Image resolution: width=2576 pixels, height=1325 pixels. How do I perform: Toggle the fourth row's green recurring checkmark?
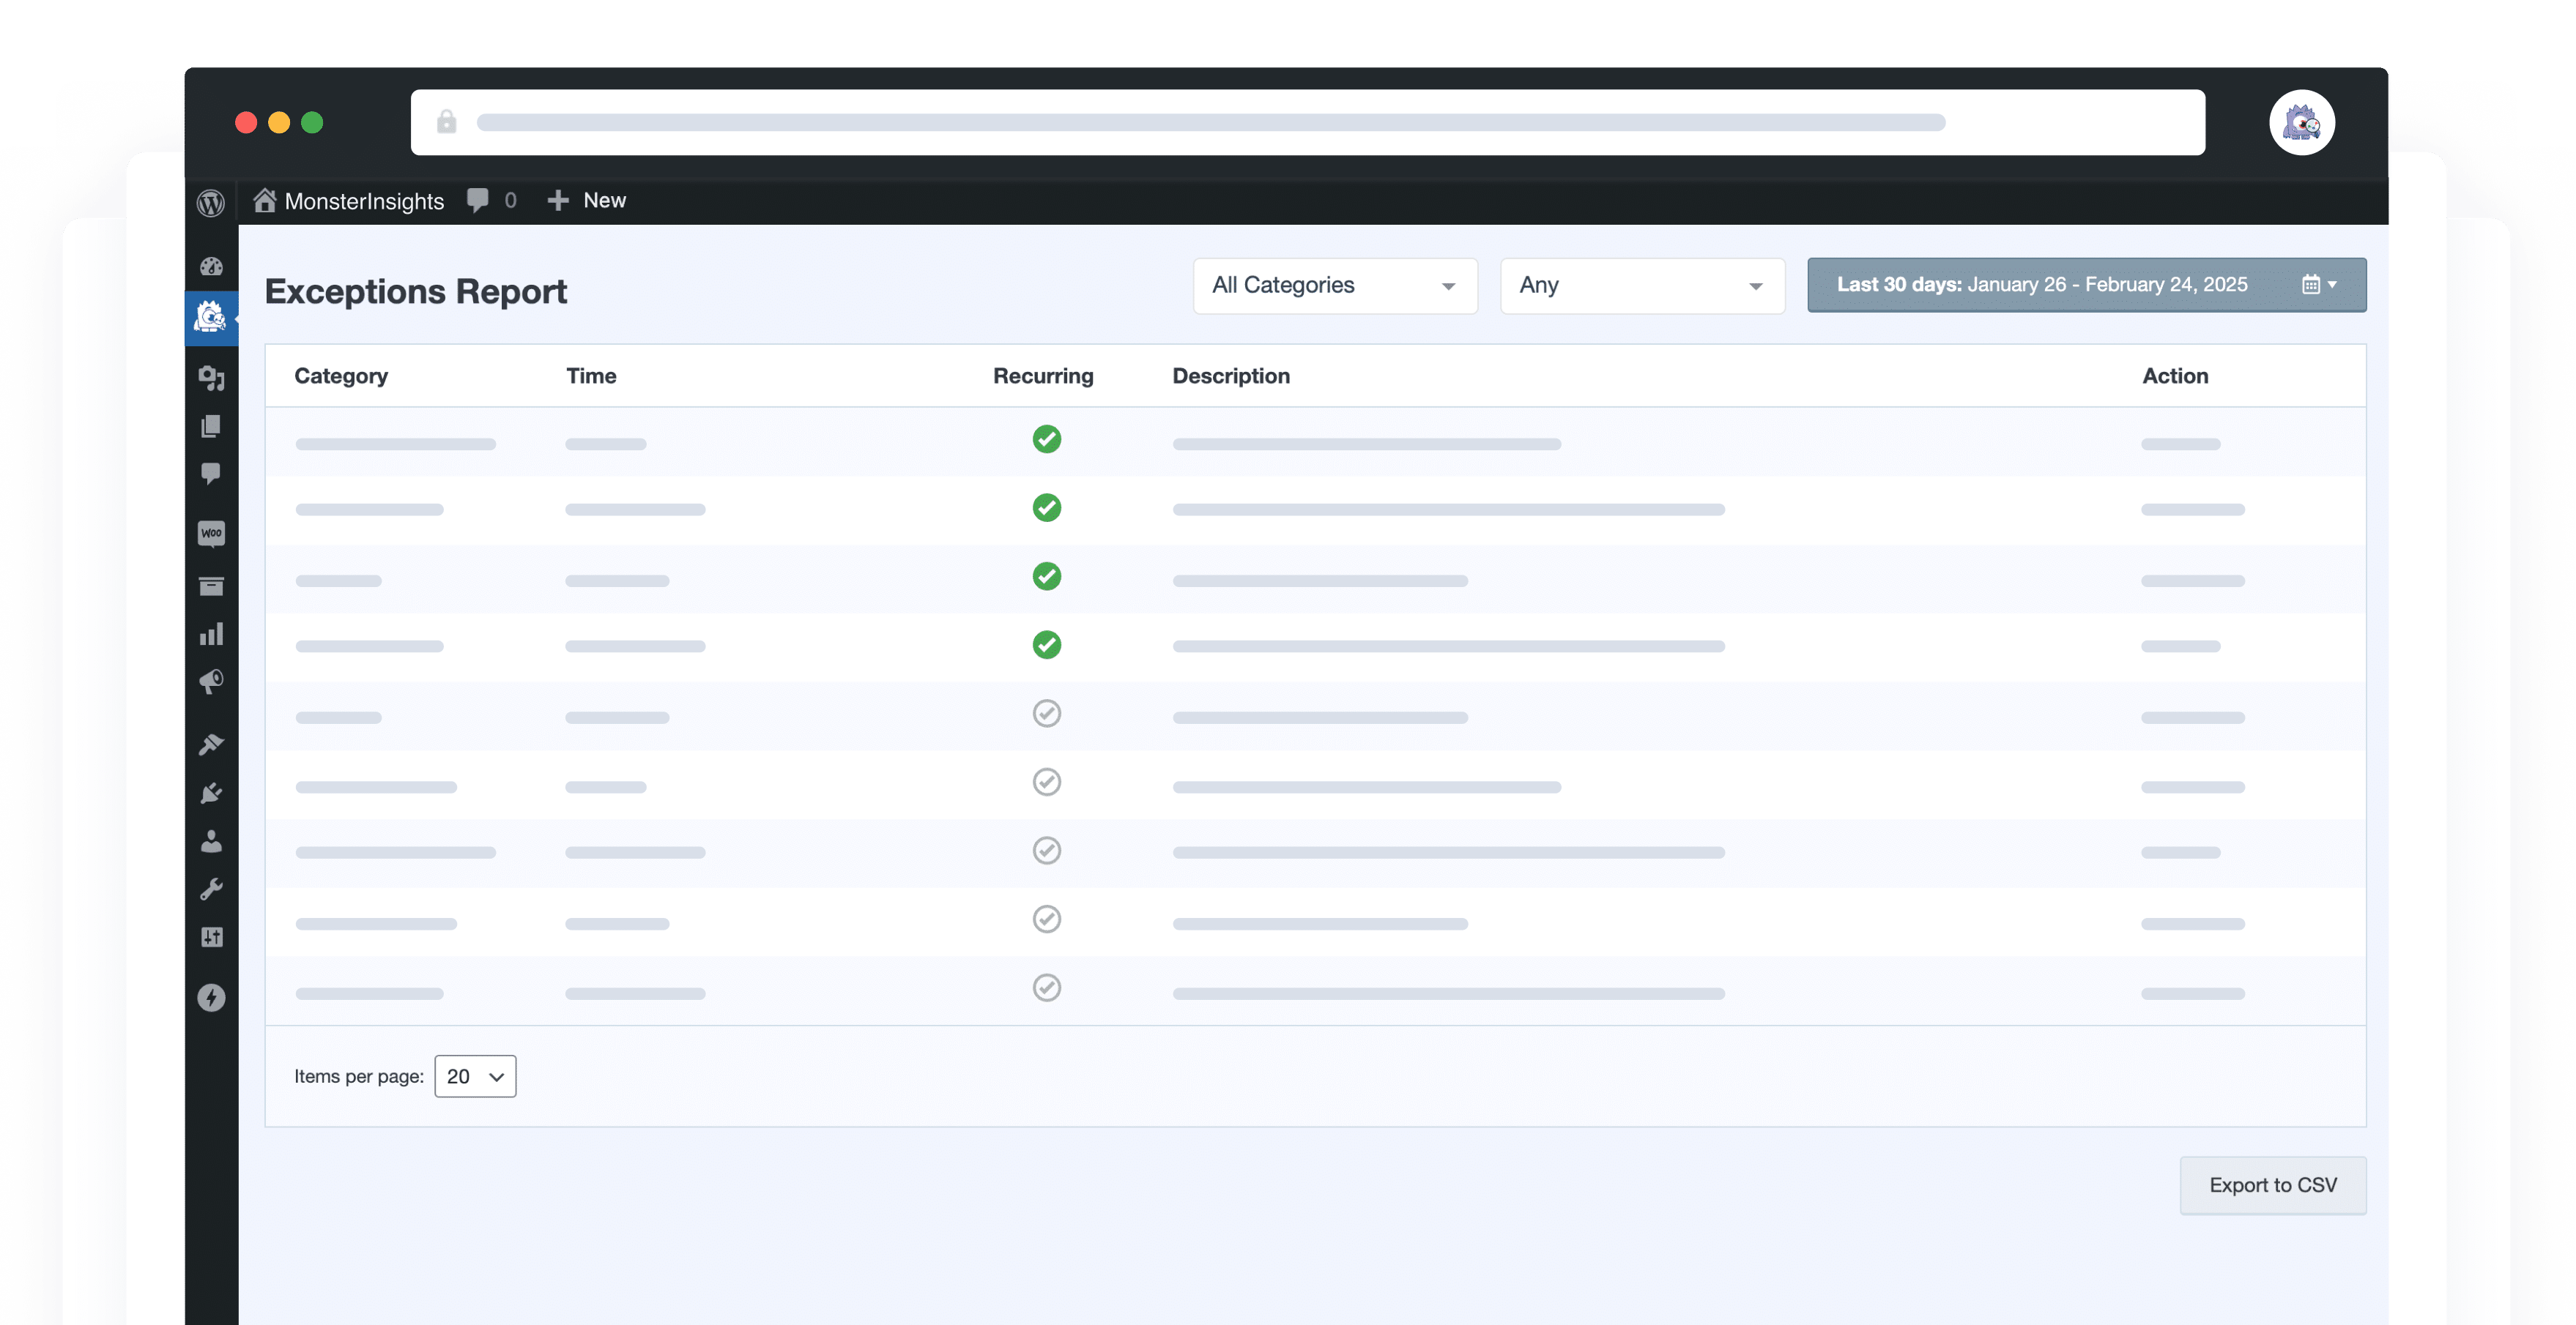(x=1046, y=646)
